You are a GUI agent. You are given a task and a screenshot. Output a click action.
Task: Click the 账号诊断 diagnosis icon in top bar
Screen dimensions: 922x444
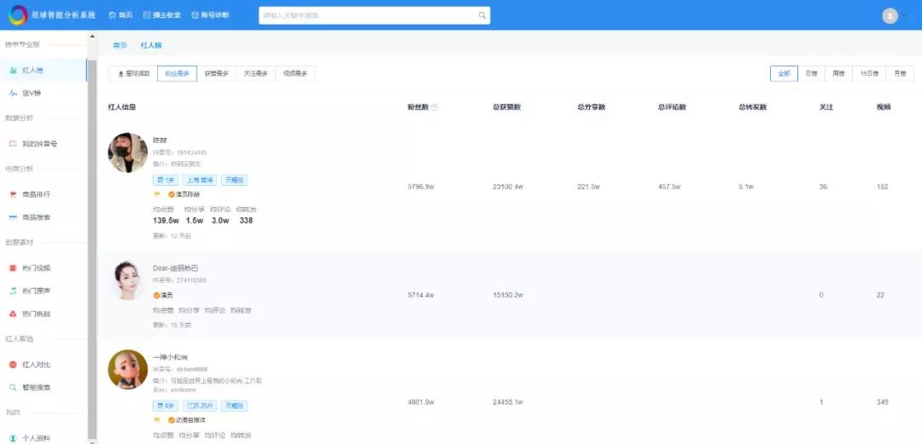pos(195,15)
